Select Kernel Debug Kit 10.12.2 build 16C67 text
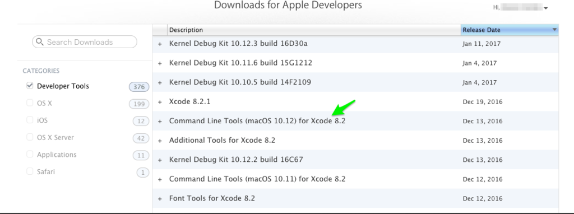The image size is (574, 214). (236, 160)
